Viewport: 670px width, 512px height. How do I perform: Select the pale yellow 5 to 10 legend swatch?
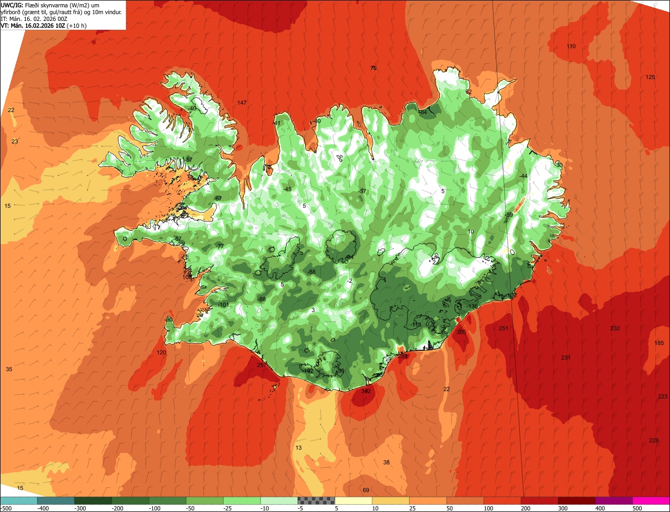pyautogui.click(x=353, y=500)
